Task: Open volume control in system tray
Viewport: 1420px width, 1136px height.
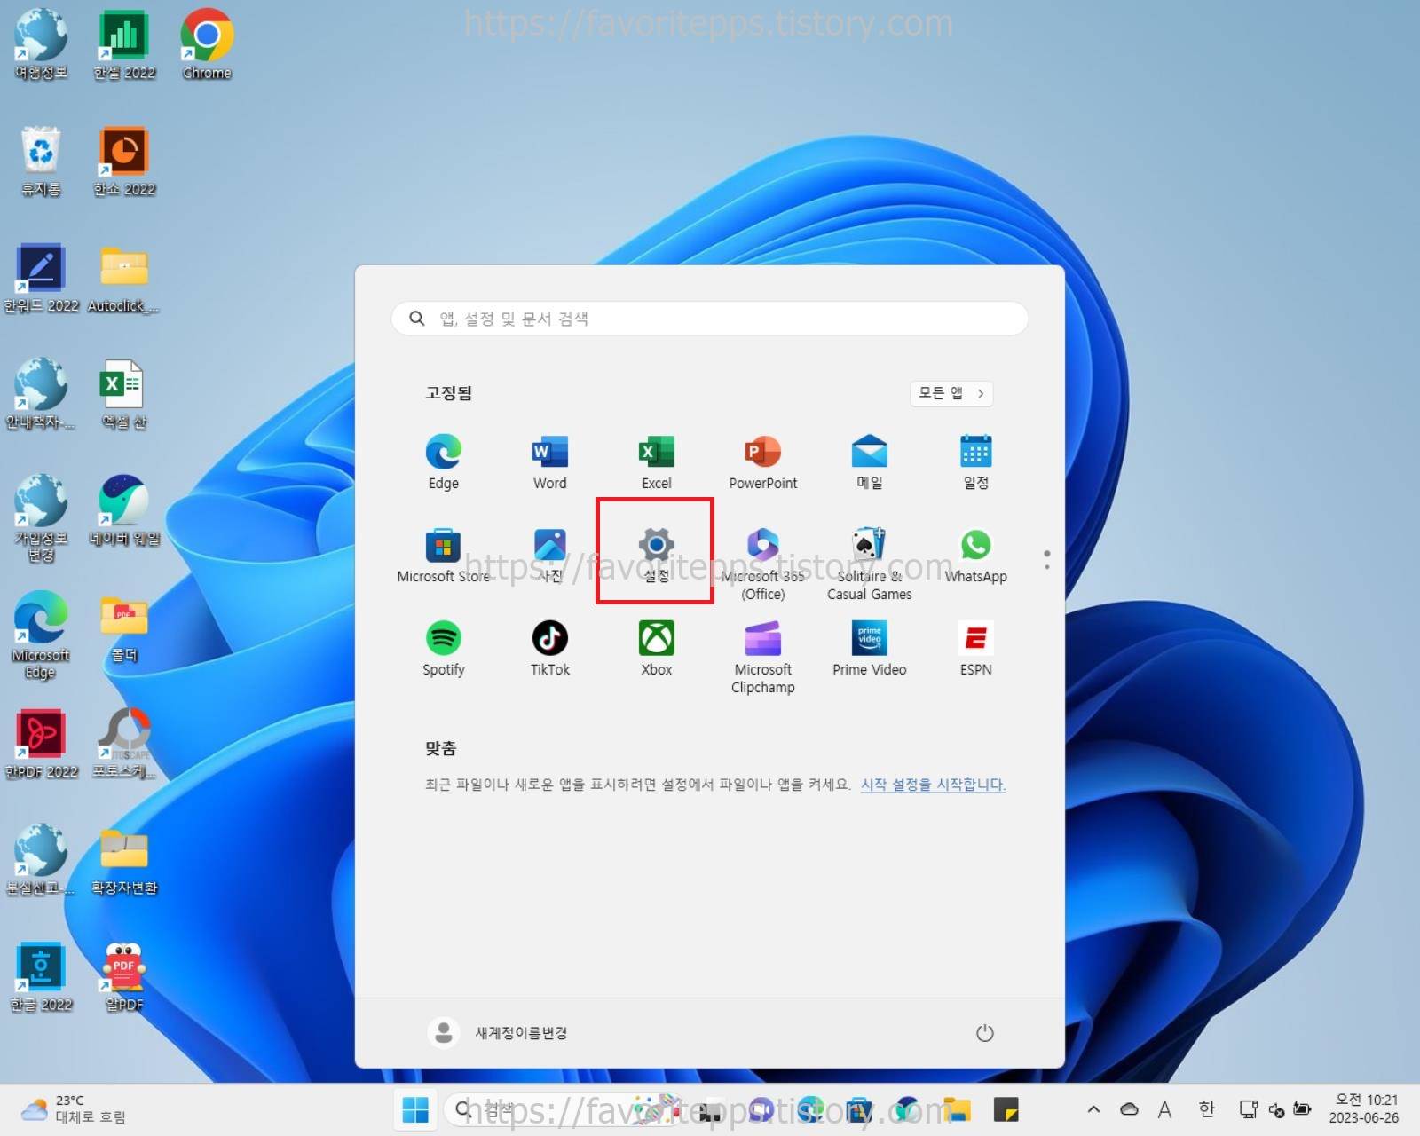Action: tap(1277, 1110)
